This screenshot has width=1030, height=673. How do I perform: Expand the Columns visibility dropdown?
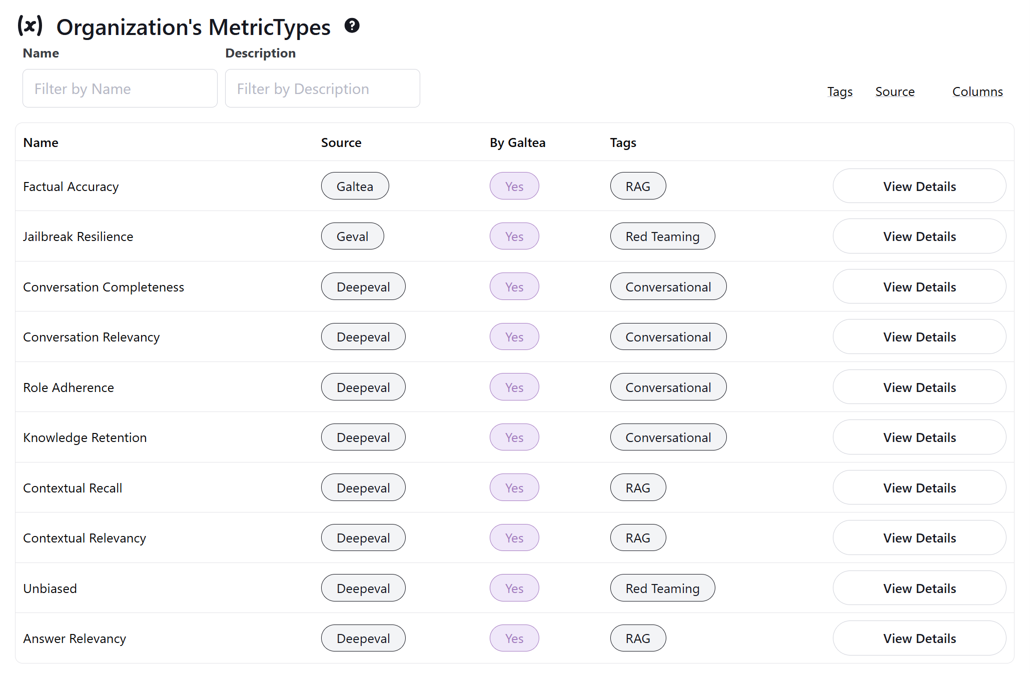(x=977, y=91)
